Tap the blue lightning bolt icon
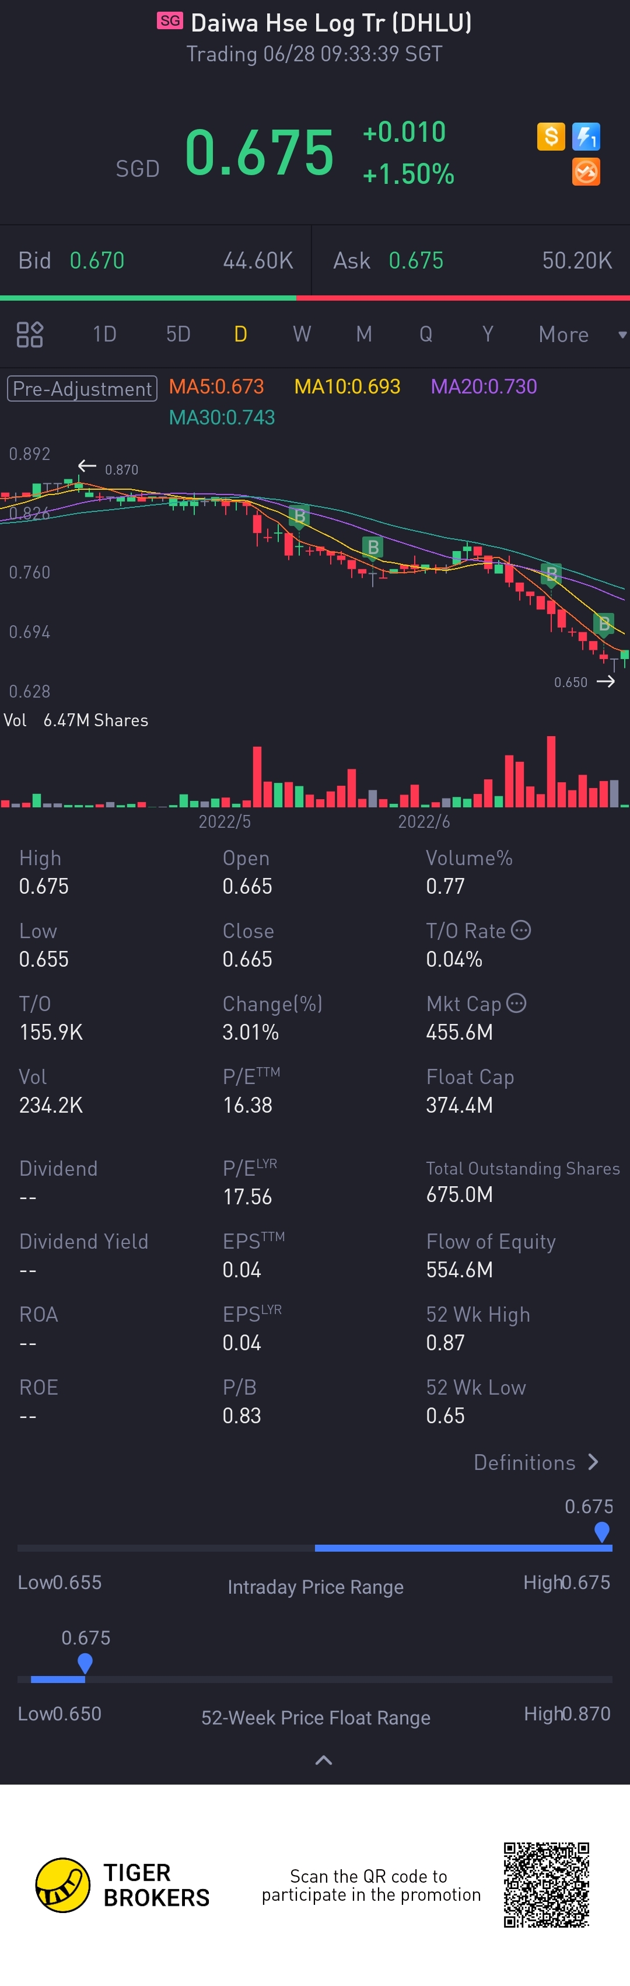This screenshot has height=1986, width=630. click(586, 137)
